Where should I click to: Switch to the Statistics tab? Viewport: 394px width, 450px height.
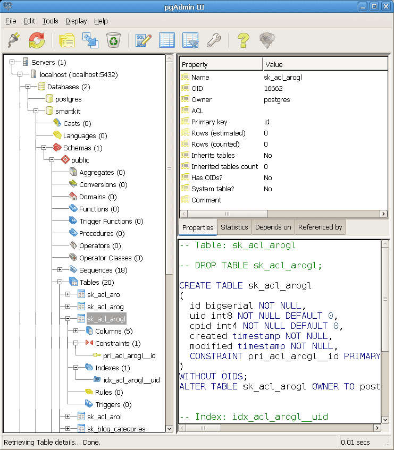(x=234, y=227)
